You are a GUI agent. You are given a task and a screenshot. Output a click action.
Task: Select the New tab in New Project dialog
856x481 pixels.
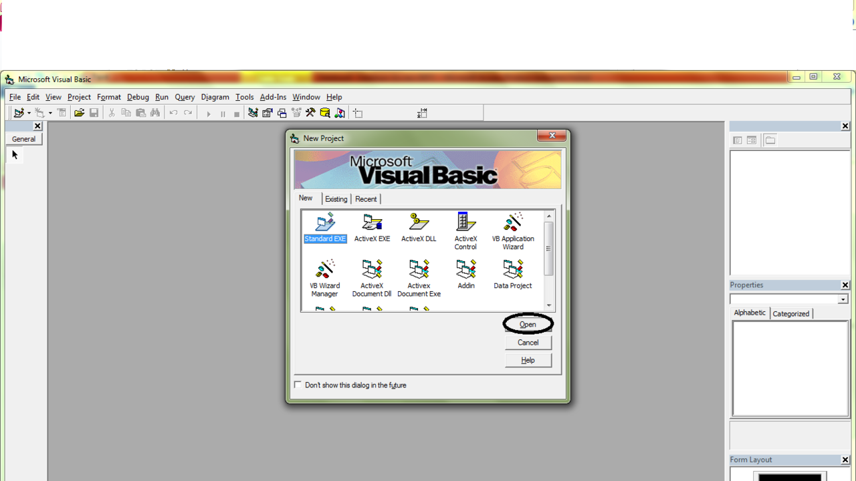tap(306, 198)
